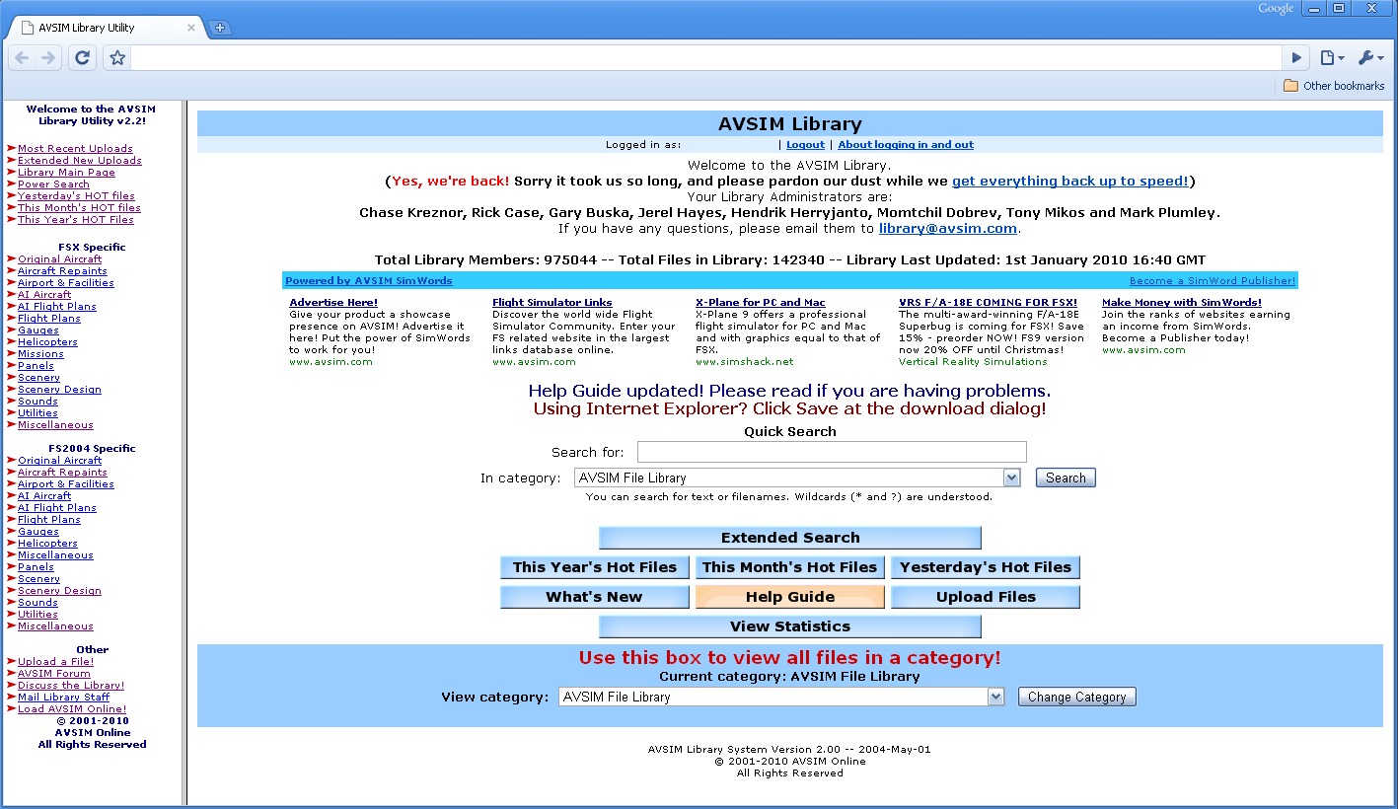
Task: Open the Help Guide button
Action: pyautogui.click(x=790, y=597)
